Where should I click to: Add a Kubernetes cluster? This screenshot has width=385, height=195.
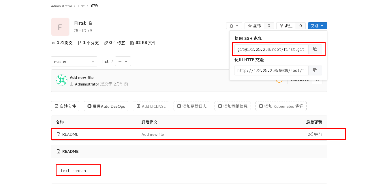[281, 106]
